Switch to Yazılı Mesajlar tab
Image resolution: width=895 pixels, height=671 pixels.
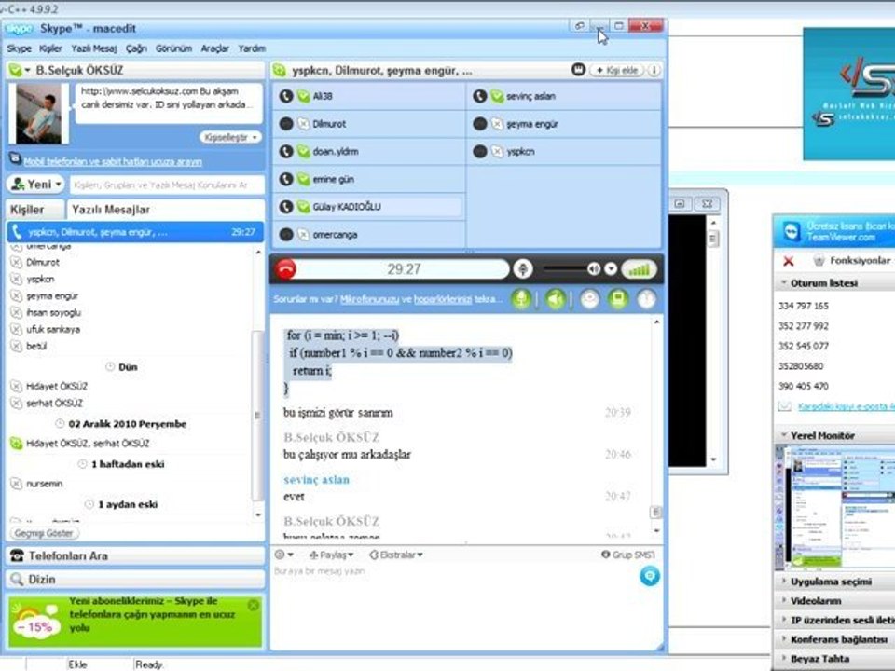click(166, 210)
